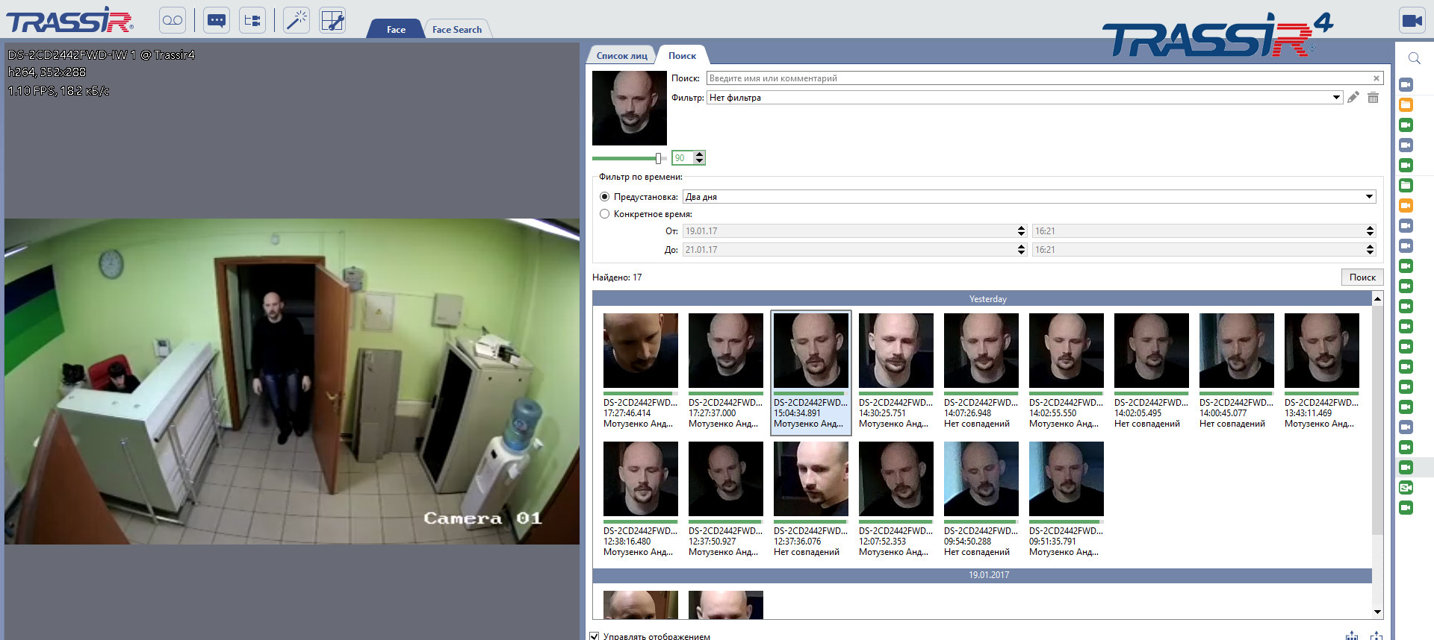Image resolution: width=1434 pixels, height=640 pixels.
Task: Open the Список лиц tab
Action: click(621, 56)
